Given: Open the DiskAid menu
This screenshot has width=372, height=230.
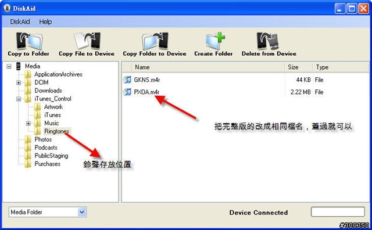Looking at the screenshot, I should (20, 22).
